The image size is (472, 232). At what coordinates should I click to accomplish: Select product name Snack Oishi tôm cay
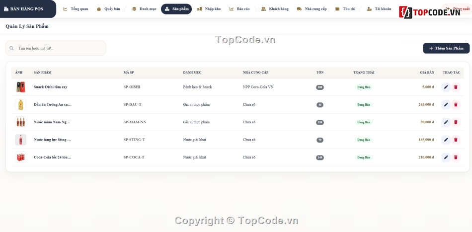point(51,87)
